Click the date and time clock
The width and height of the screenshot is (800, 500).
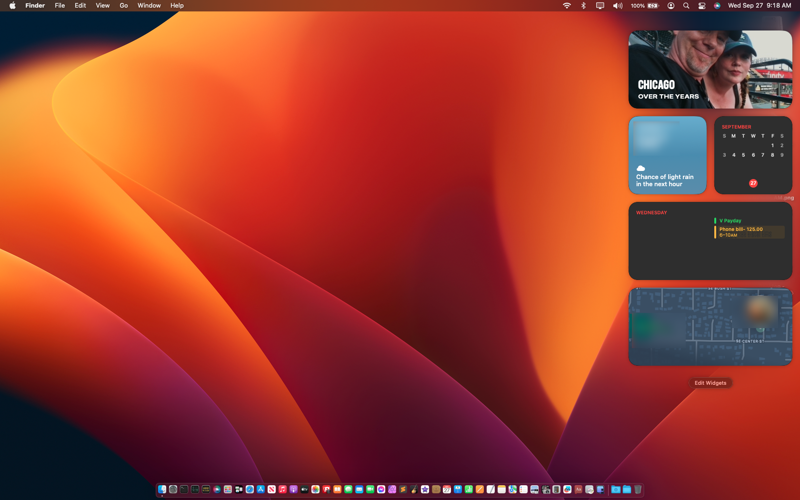click(x=760, y=5)
